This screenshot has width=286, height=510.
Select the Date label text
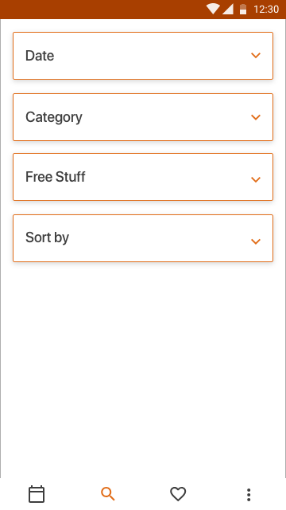40,56
